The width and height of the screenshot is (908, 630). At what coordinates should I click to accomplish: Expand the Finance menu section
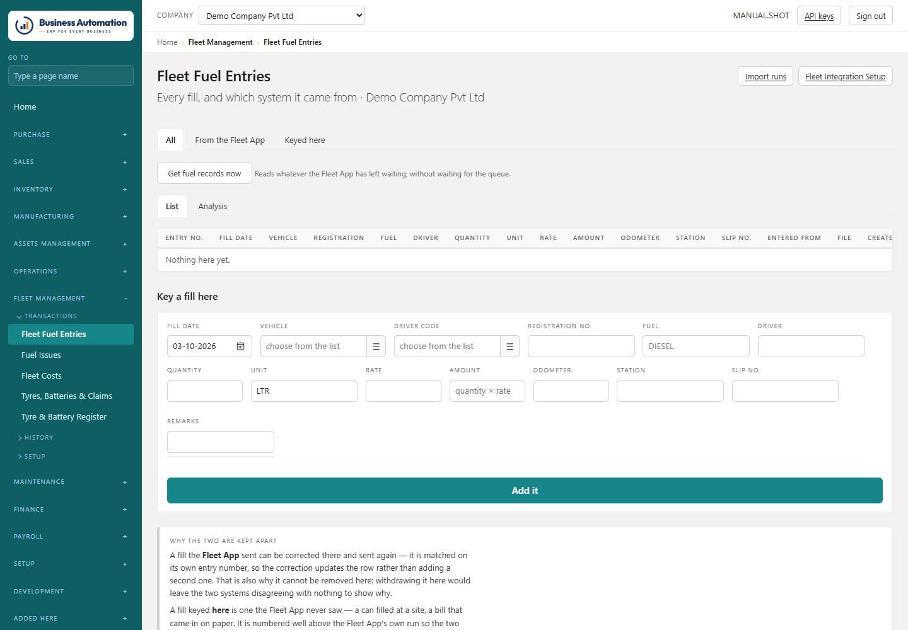tap(71, 510)
